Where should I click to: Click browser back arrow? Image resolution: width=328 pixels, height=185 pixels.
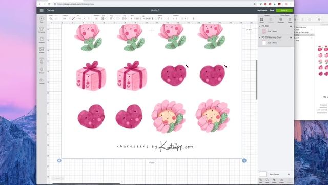[x=40, y=4]
